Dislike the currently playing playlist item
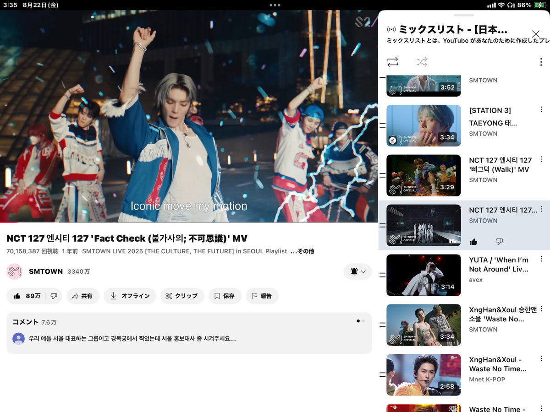Viewport: 550px width, 412px height. pos(499,241)
